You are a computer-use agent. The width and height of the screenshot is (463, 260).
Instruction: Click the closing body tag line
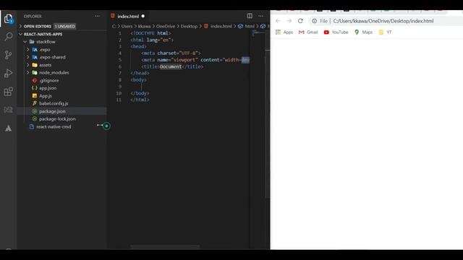tap(140, 93)
